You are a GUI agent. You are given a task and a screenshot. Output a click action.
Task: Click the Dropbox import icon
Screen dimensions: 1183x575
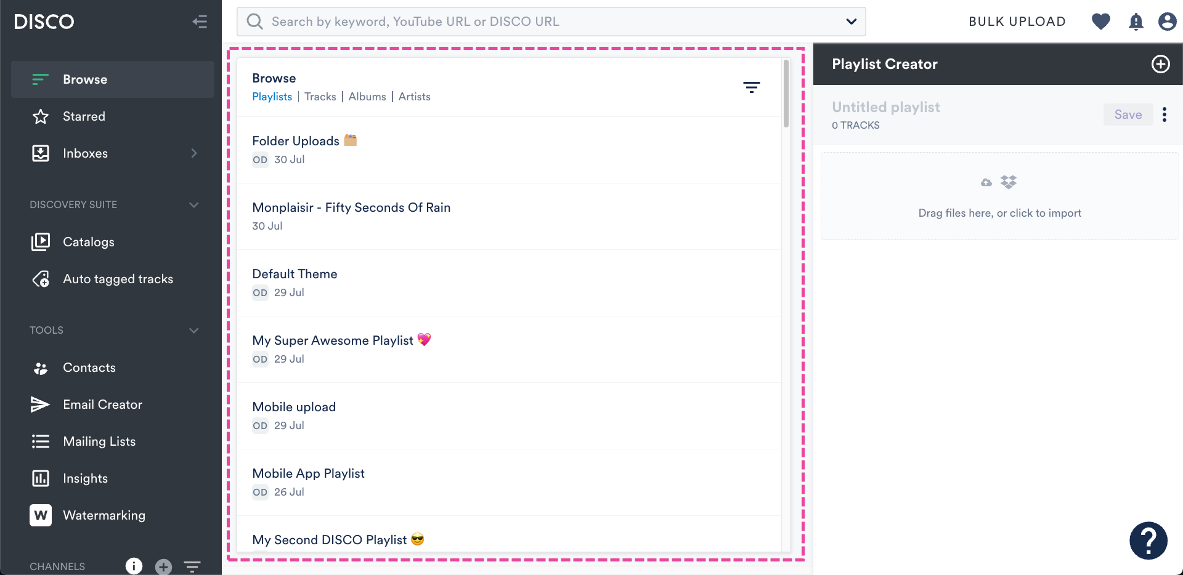coord(1009,182)
